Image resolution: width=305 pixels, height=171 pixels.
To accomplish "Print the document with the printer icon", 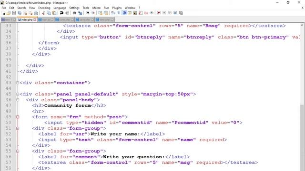I will click(36, 13).
